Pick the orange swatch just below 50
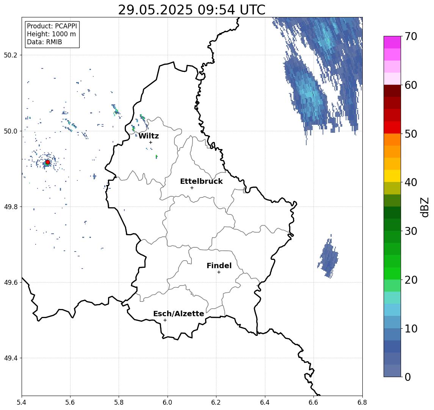434x410 pixels. 392,140
